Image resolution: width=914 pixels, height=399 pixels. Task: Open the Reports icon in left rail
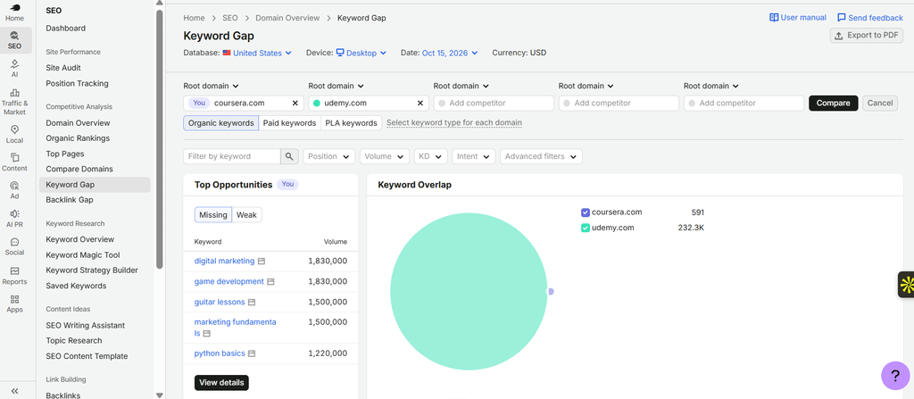pyautogui.click(x=14, y=275)
